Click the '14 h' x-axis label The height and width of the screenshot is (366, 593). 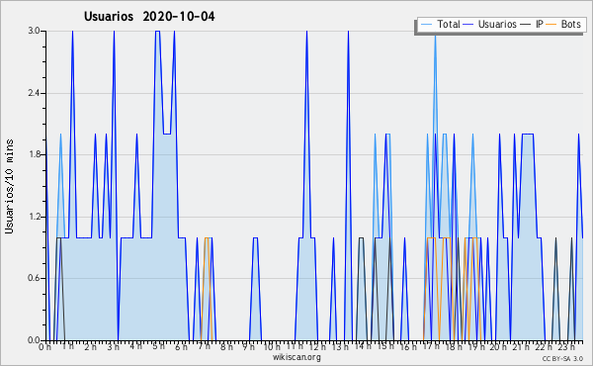click(363, 347)
